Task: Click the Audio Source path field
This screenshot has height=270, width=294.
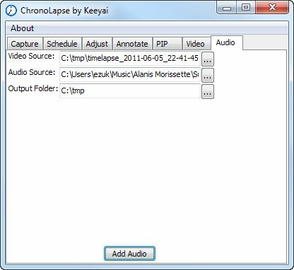Action: 130,75
